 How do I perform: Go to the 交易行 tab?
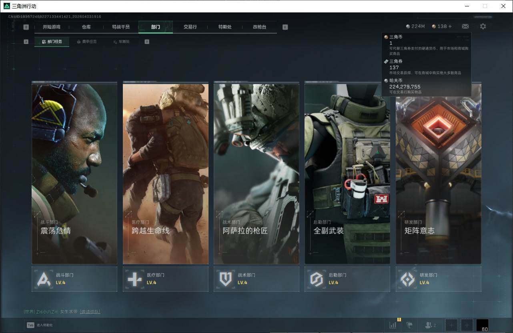click(190, 27)
